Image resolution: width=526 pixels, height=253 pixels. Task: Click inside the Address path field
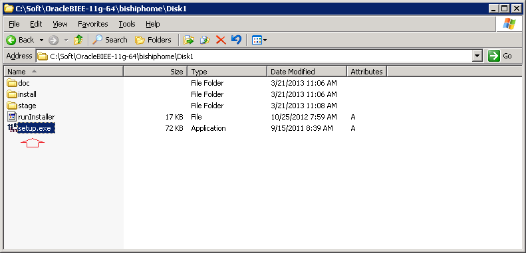260,56
